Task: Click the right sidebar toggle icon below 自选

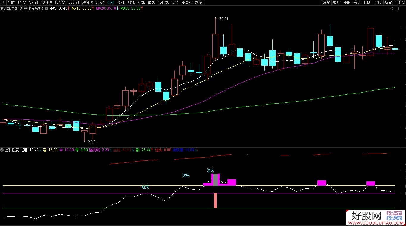Action: [x=398, y=9]
